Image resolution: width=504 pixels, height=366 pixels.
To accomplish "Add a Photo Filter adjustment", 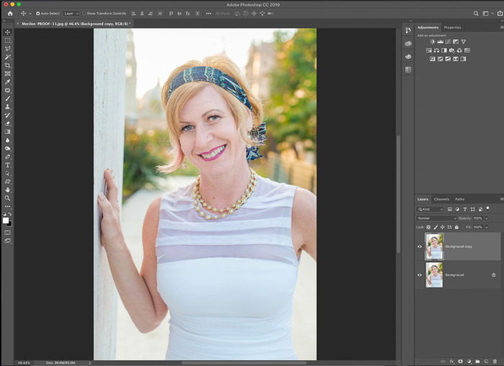I will (x=452, y=50).
